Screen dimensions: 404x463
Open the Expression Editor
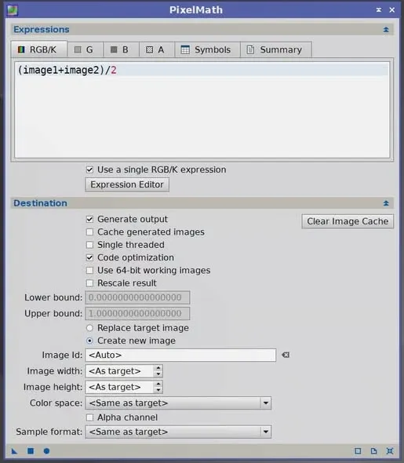127,184
